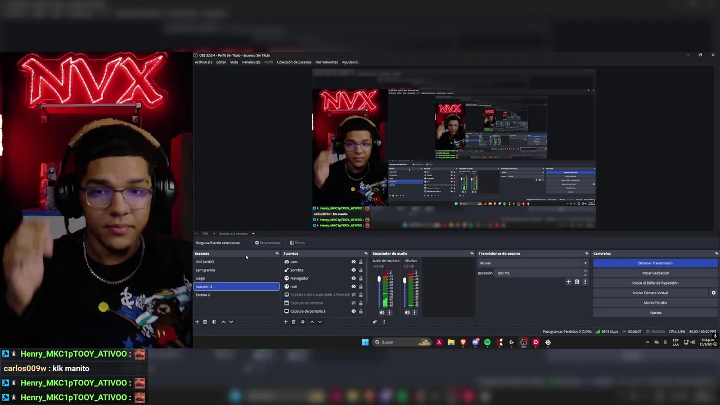
Task: Open transition properties three-dot menu
Action: tap(584, 282)
